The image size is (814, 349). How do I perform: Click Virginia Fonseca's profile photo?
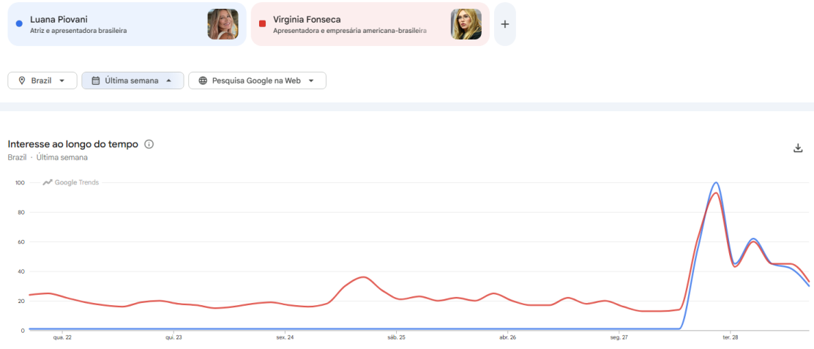[x=466, y=24]
